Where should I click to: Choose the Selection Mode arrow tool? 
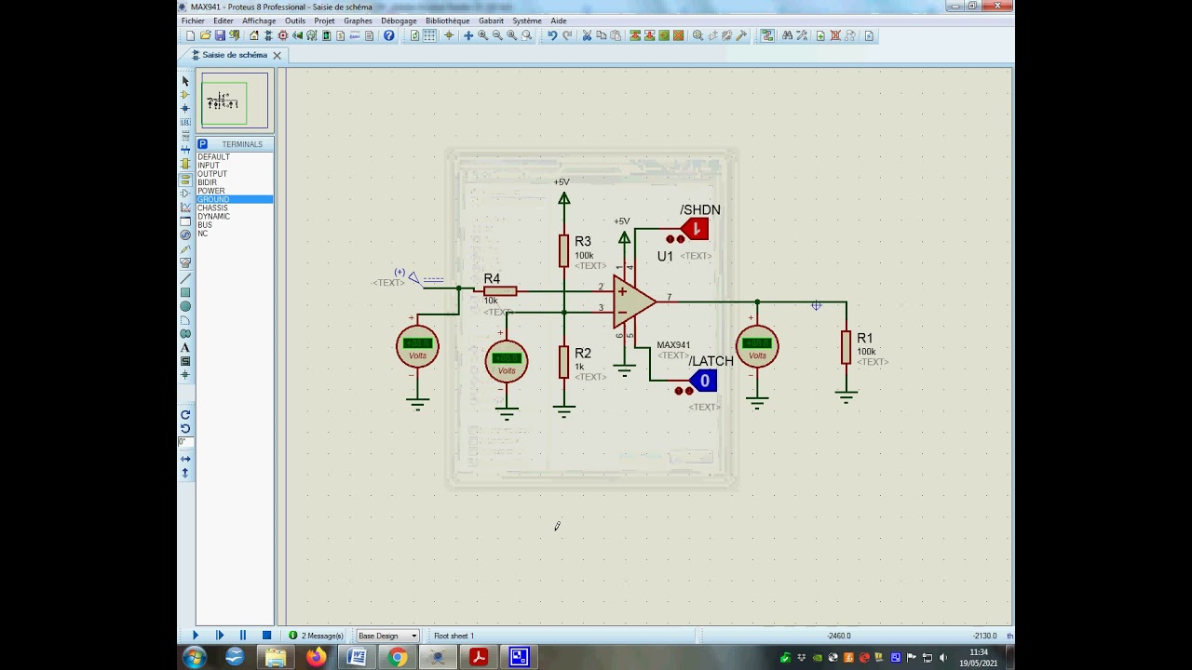tap(185, 81)
